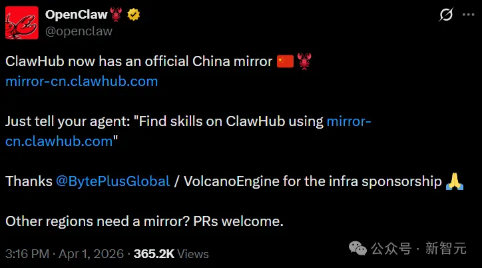Open the quoted mirror- link after 'using'

click(x=349, y=121)
